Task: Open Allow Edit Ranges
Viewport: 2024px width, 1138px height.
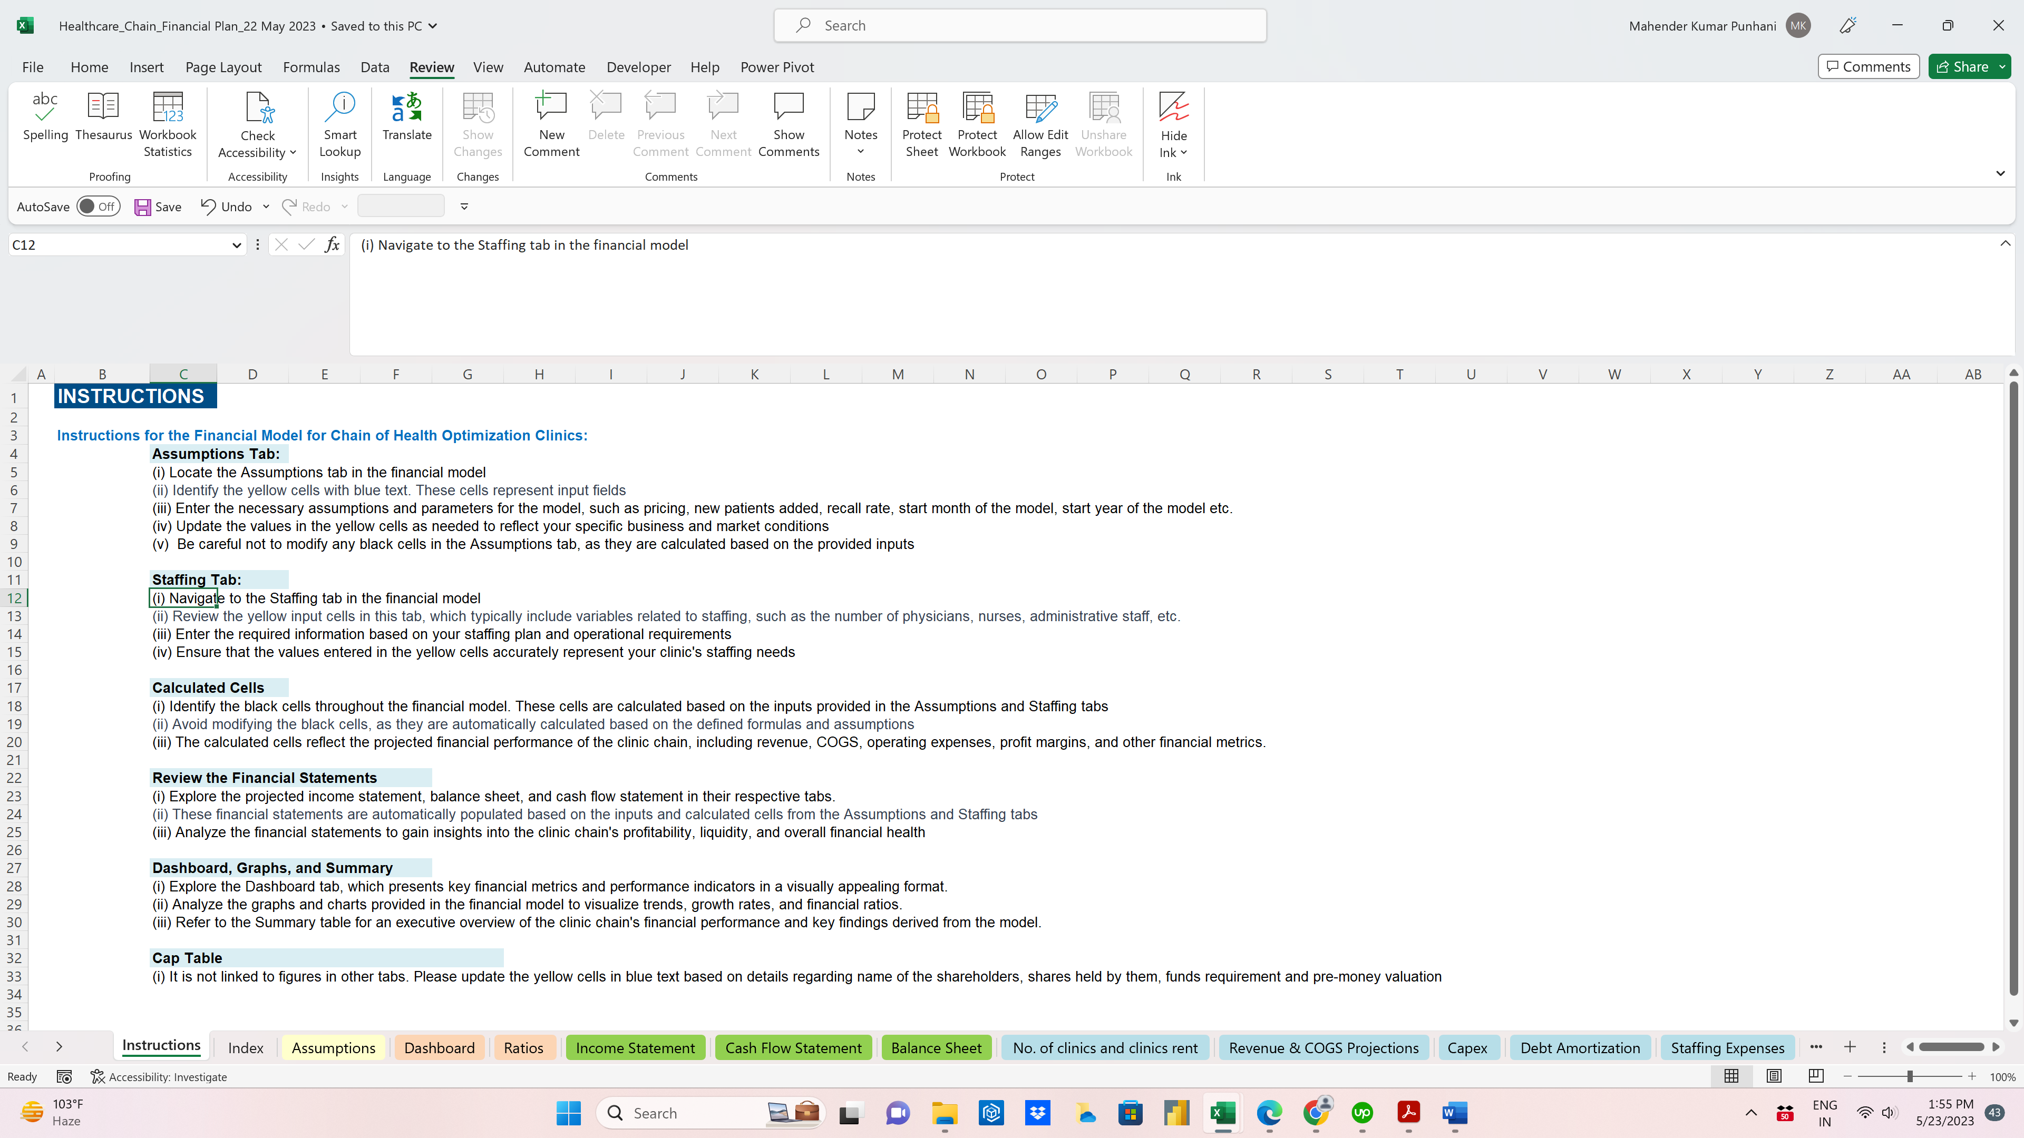Action: point(1040,125)
